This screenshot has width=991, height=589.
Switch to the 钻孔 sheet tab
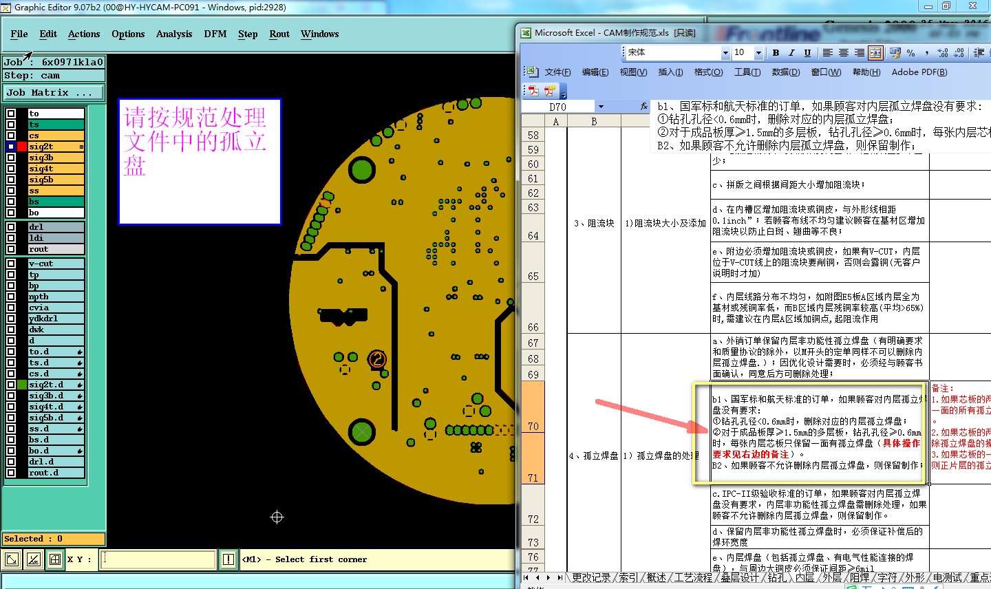[776, 577]
